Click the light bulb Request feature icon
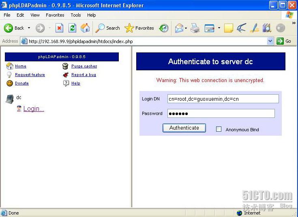 pyautogui.click(x=9, y=74)
